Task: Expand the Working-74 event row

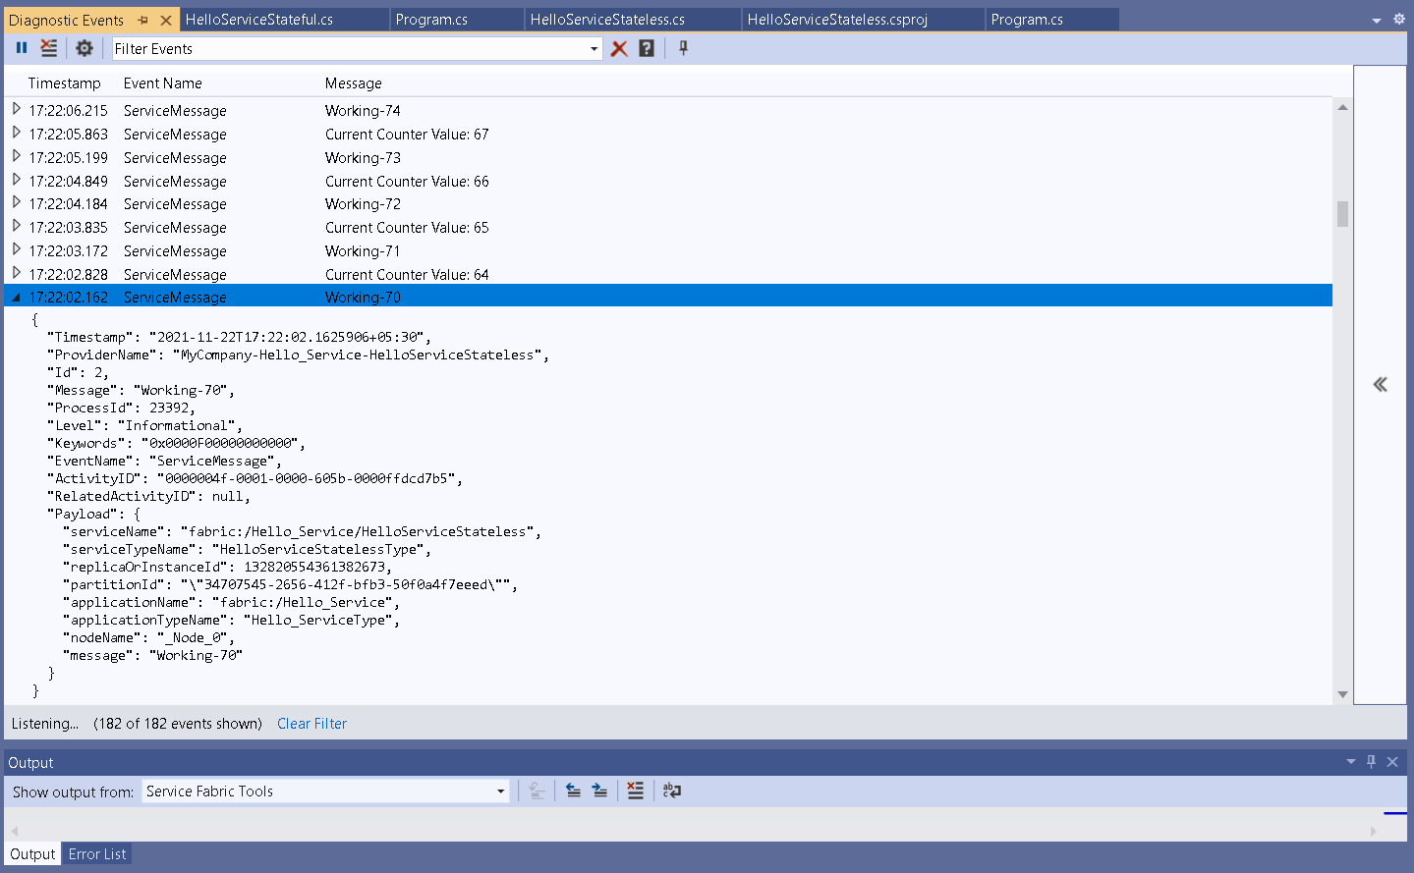Action: (x=16, y=110)
